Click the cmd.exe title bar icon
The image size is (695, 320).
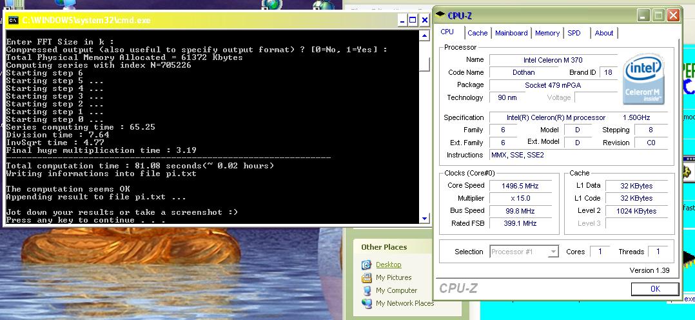[x=14, y=20]
